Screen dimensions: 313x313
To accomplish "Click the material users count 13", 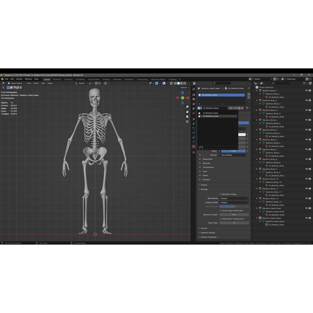I will [231, 108].
